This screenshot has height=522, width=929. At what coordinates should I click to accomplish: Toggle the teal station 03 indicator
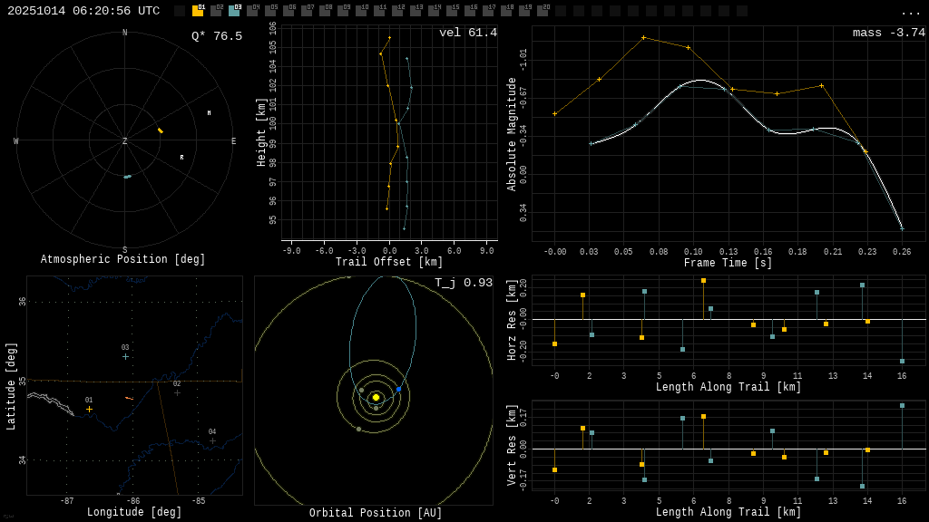pos(234,11)
